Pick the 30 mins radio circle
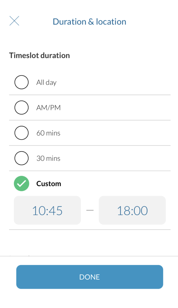This screenshot has height=308, width=178. tap(21, 158)
